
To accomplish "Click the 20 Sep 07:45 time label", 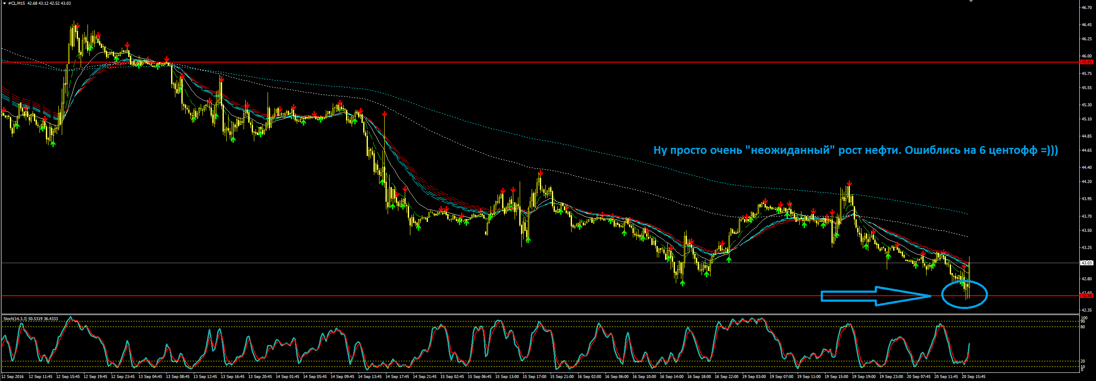I will [x=919, y=377].
